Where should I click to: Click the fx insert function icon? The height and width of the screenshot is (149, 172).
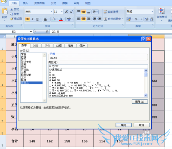[x=47, y=32]
